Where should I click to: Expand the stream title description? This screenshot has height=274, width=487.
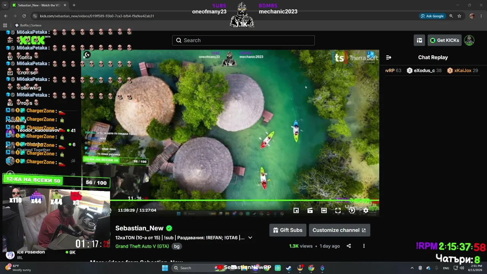point(250,238)
